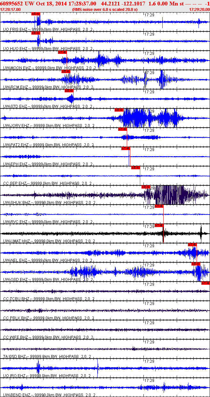Click the red pick marker on TCBU trace
The width and height of the screenshot is (210, 397).
pos(205,283)
